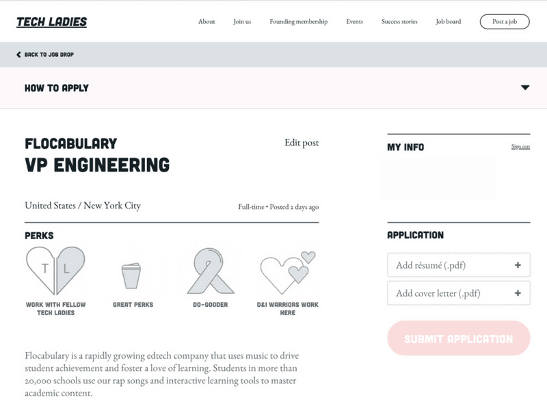The width and height of the screenshot is (547, 410).
Task: Click the Submit Application button
Action: (458, 338)
